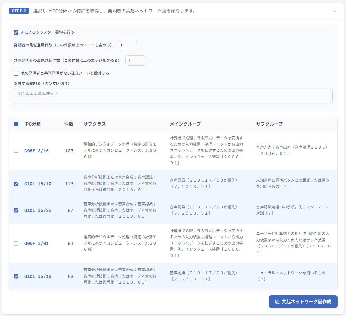Open the G06F 3/01 classification link
This screenshot has width=346, height=316.
pyautogui.click(x=37, y=243)
